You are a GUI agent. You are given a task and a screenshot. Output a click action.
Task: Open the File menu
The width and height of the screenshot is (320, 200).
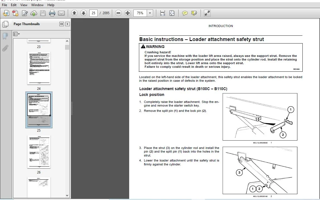pyautogui.click(x=4, y=5)
